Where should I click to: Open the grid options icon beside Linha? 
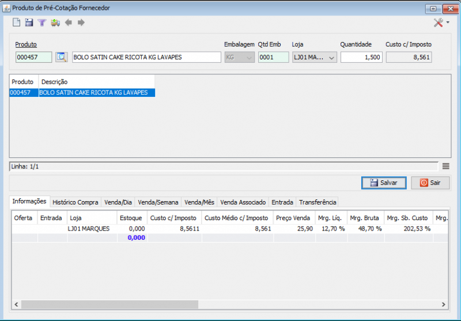pyautogui.click(x=445, y=167)
